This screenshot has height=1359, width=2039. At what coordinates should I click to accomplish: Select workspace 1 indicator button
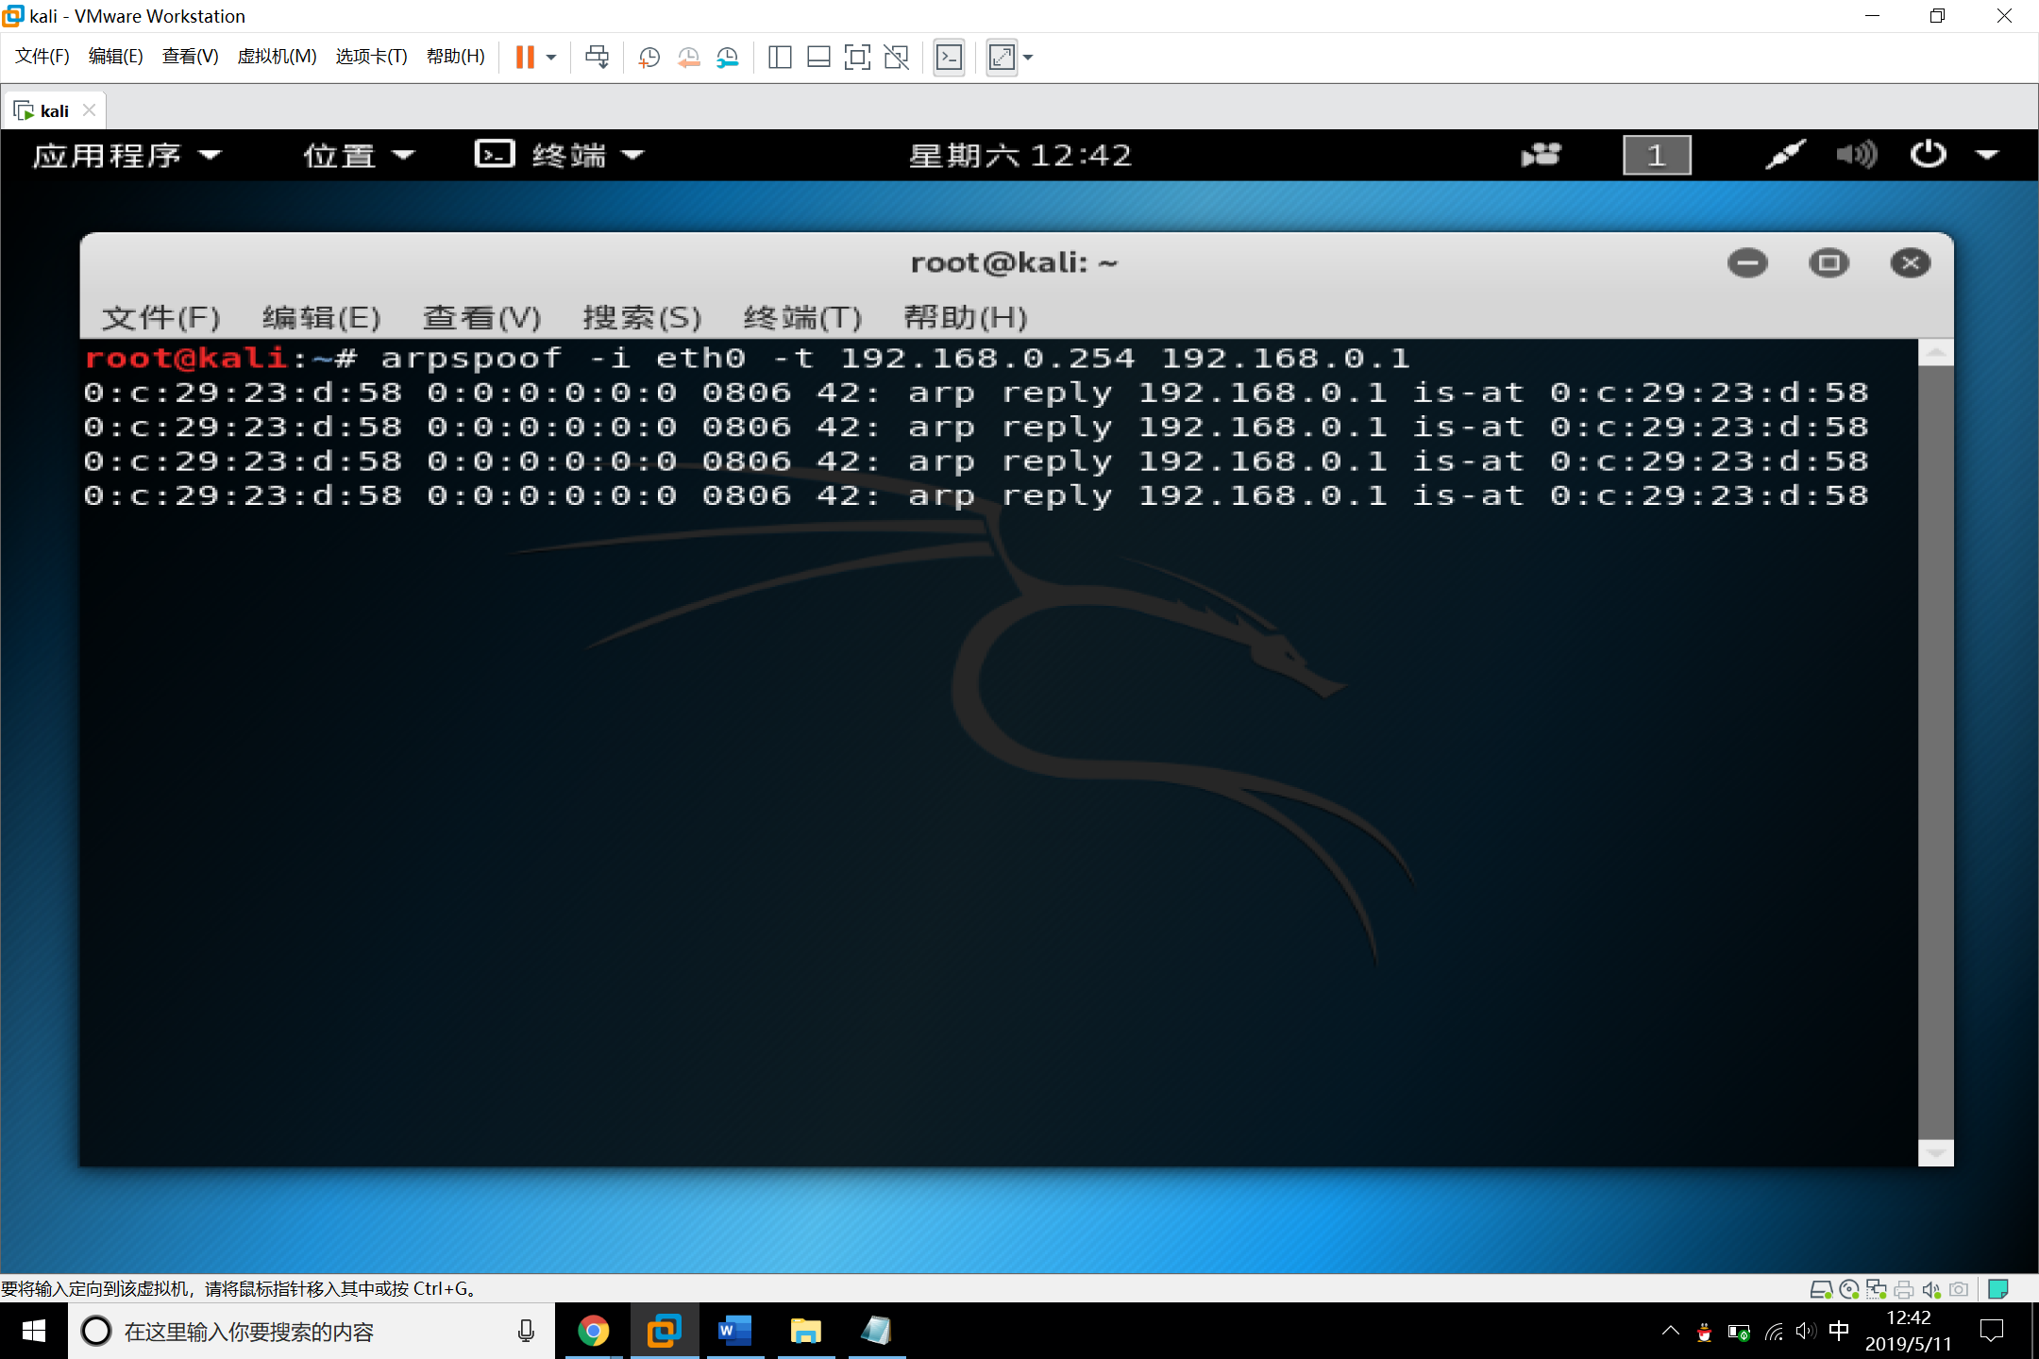pyautogui.click(x=1657, y=155)
